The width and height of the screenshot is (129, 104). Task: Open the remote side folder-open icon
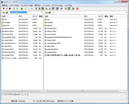[50, 12]
